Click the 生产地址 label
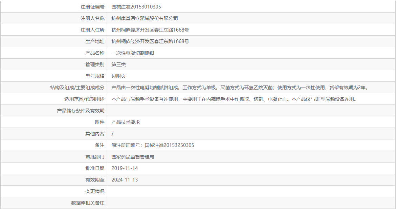 click(x=95, y=41)
